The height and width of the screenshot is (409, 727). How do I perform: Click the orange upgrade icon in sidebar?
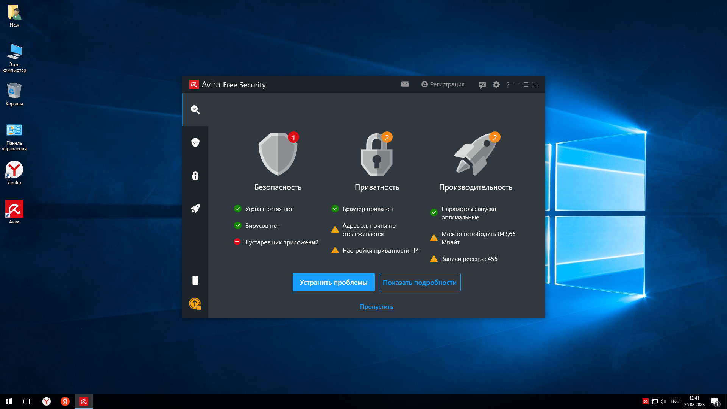tap(195, 303)
